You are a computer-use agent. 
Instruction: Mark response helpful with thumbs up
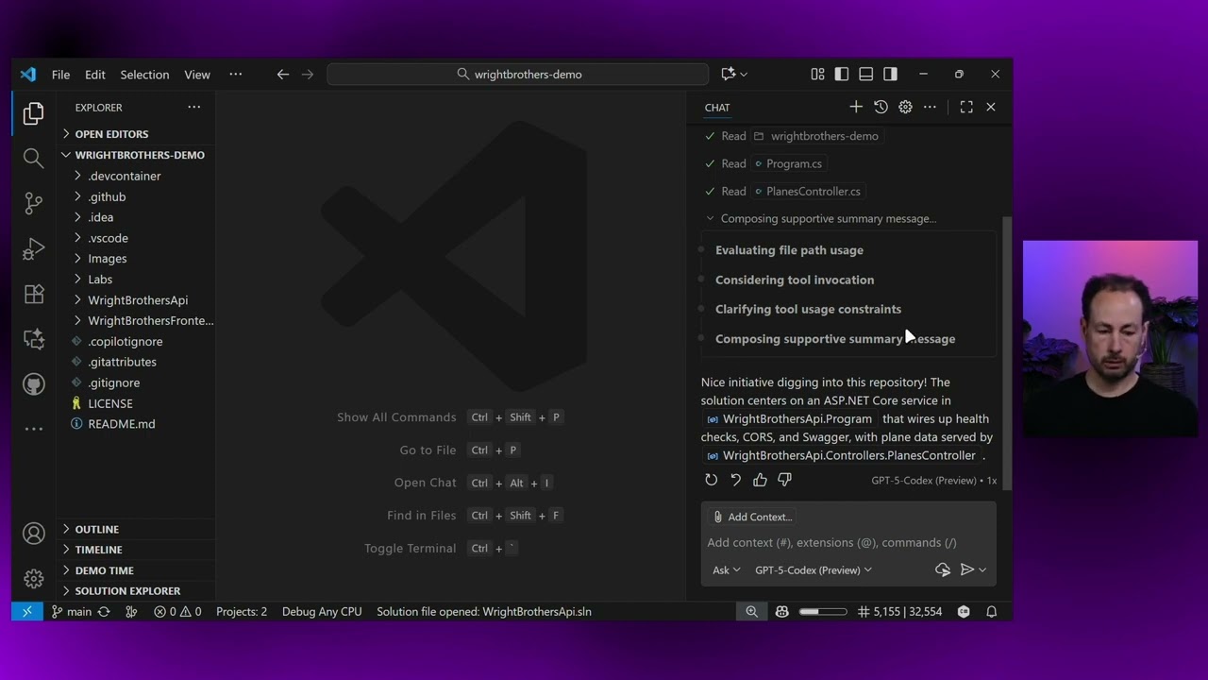point(760,480)
